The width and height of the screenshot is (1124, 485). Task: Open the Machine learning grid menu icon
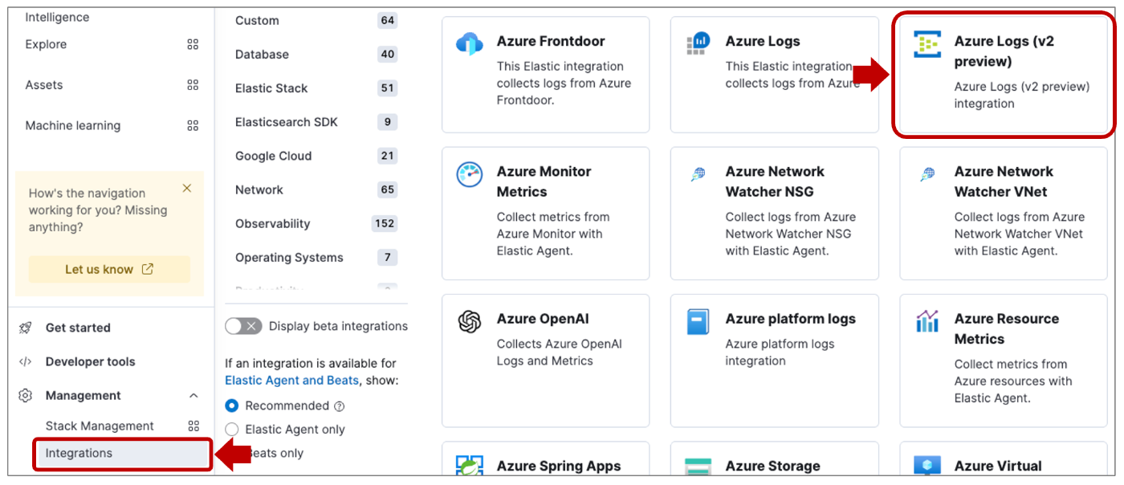[193, 126]
